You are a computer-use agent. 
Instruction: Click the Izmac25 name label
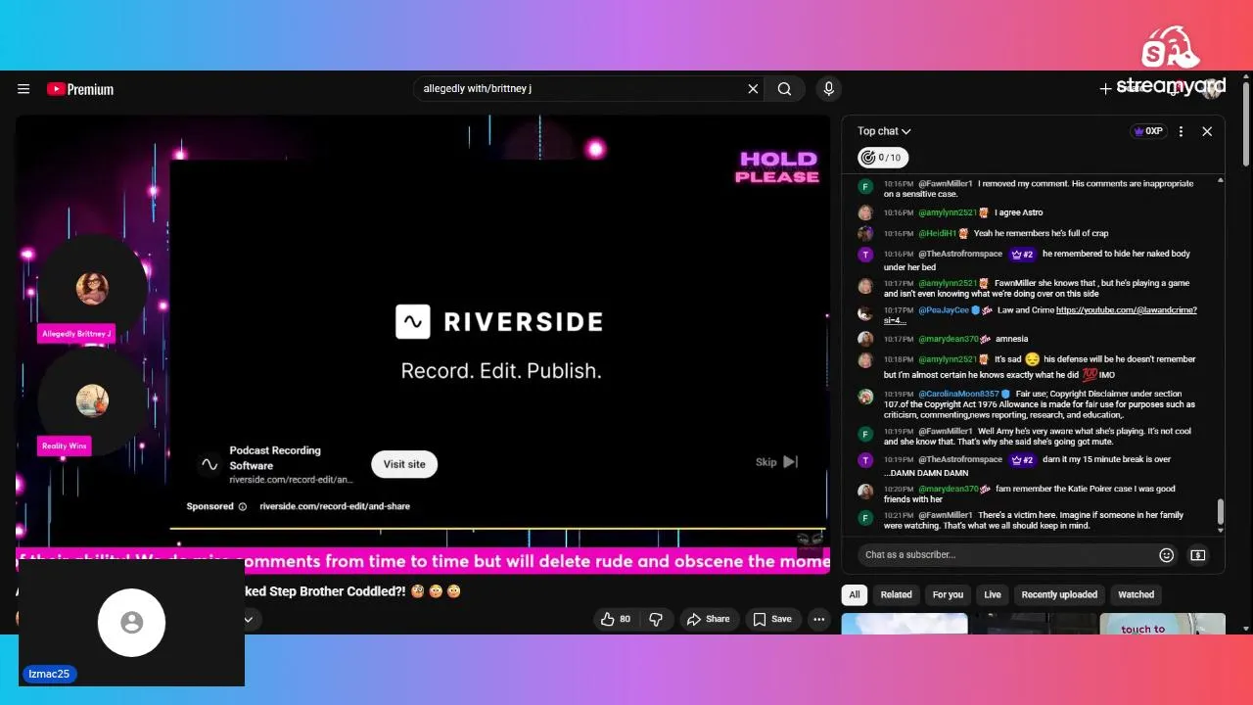49,674
